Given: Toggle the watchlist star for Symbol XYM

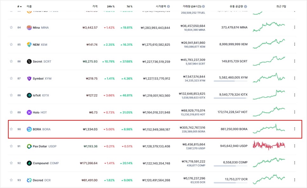Looking at the screenshot, I should pos(11,78).
